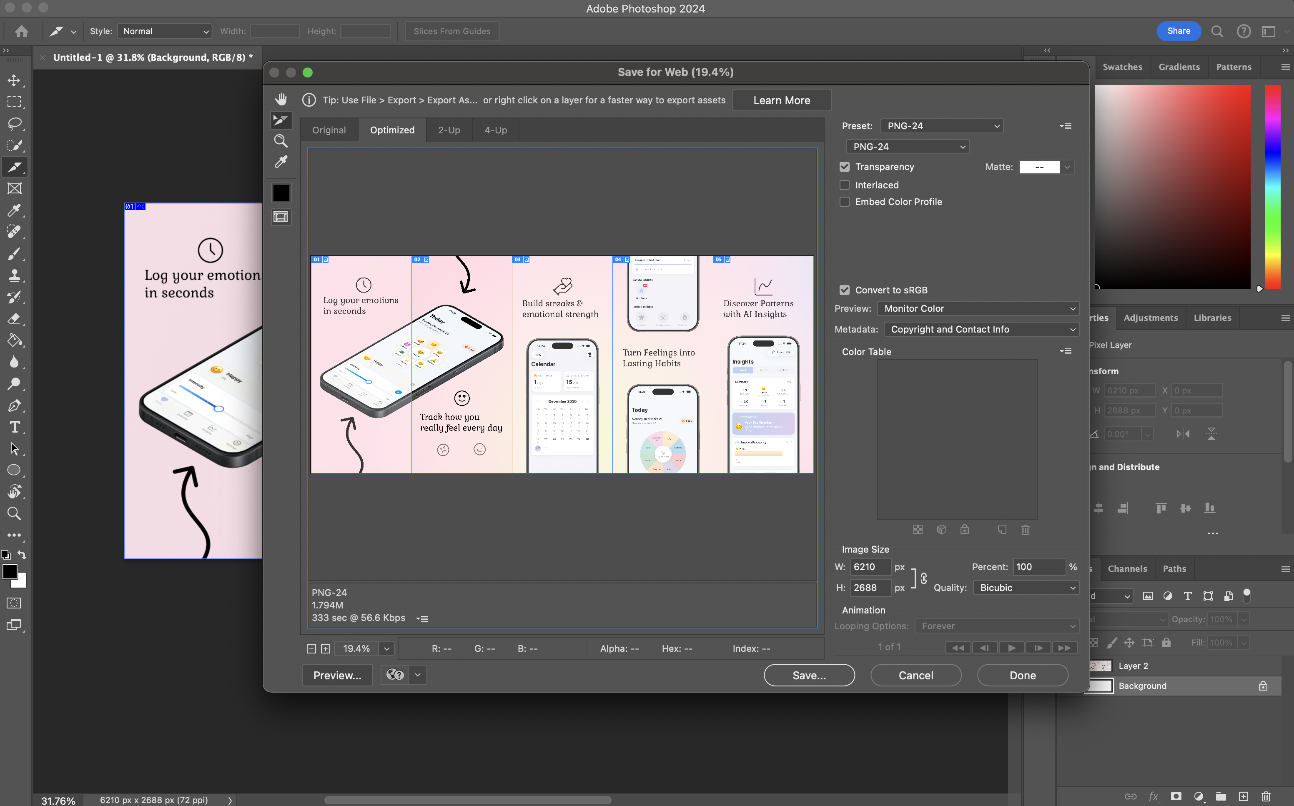Click the Learn More button

(781, 100)
